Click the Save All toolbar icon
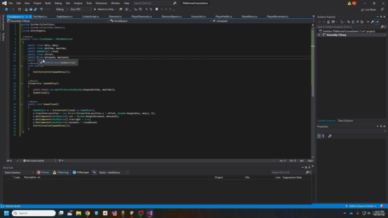The image size is (388, 218). [x=36, y=10]
